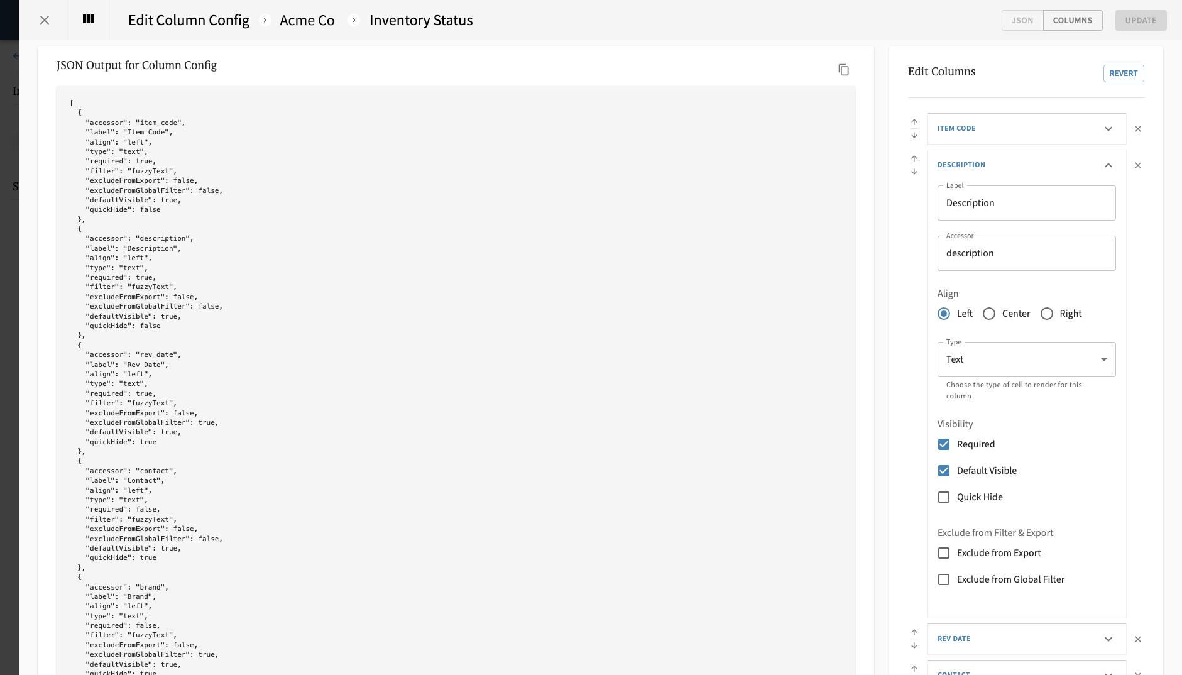Open the Acme Co breadcrumb
The height and width of the screenshot is (675, 1182).
tap(307, 20)
